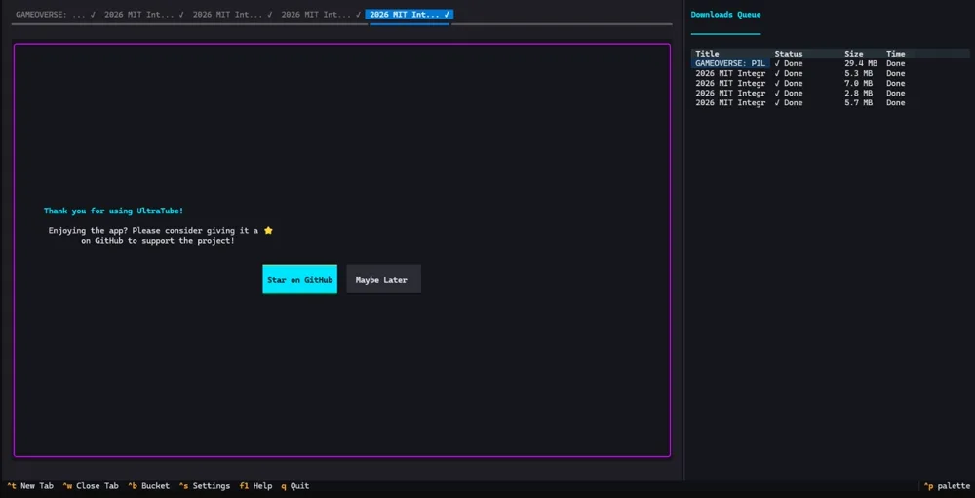The width and height of the screenshot is (975, 498).
Task: Click the ✓ Done status in the 29.4 MB row
Action: point(789,63)
